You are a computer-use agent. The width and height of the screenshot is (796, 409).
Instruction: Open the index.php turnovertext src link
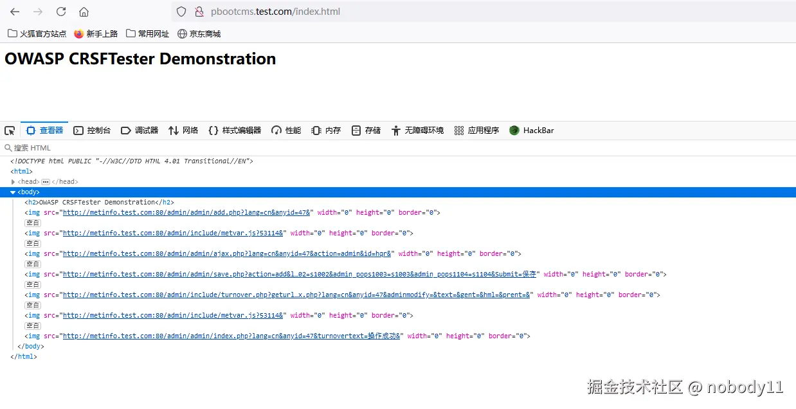tap(231, 336)
